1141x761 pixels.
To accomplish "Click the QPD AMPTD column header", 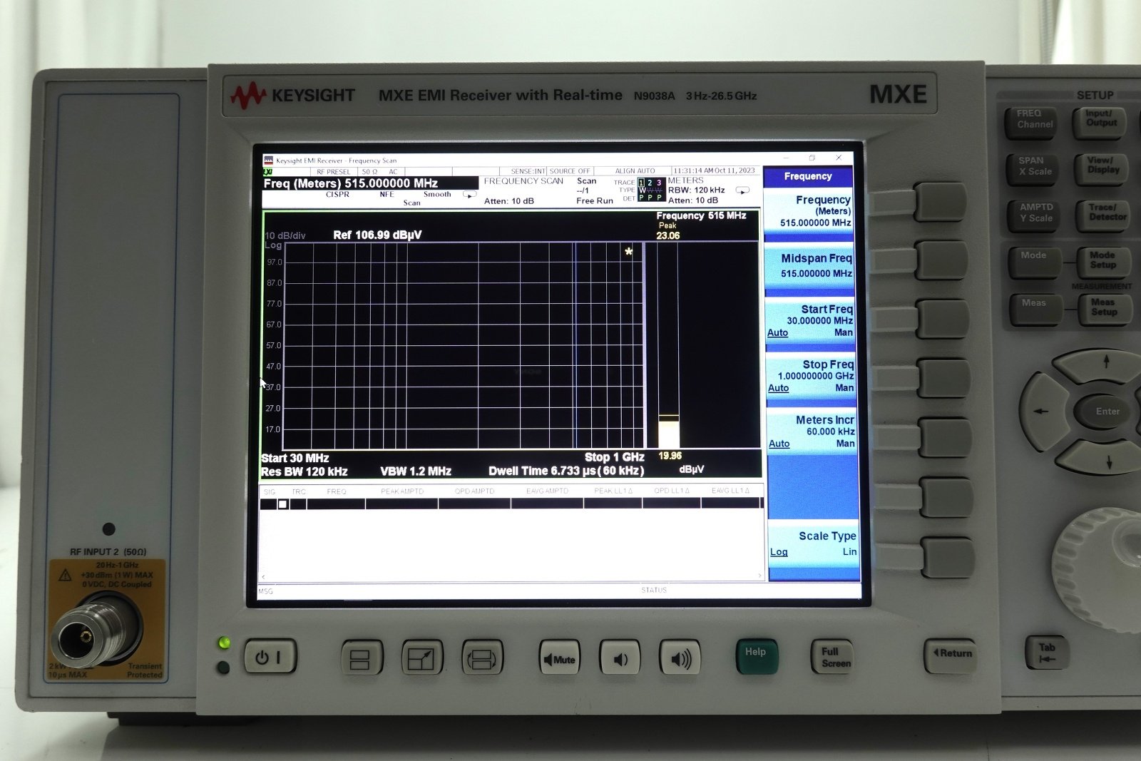I will tap(475, 491).
